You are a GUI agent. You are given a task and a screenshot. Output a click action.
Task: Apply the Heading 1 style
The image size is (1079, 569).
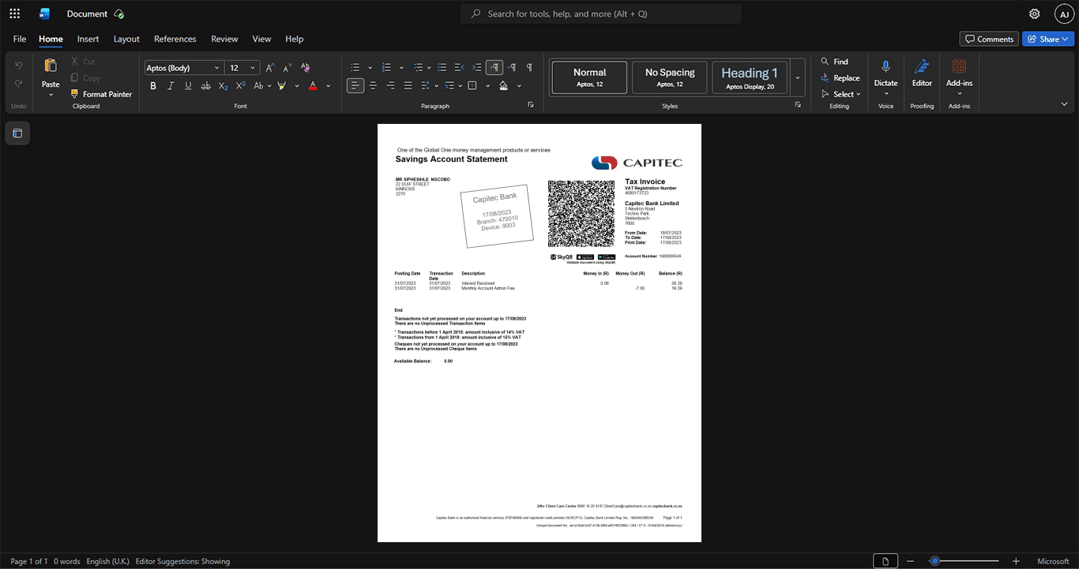coord(750,77)
